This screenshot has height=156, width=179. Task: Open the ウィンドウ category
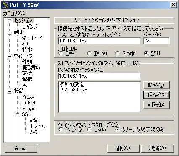pos(23,56)
